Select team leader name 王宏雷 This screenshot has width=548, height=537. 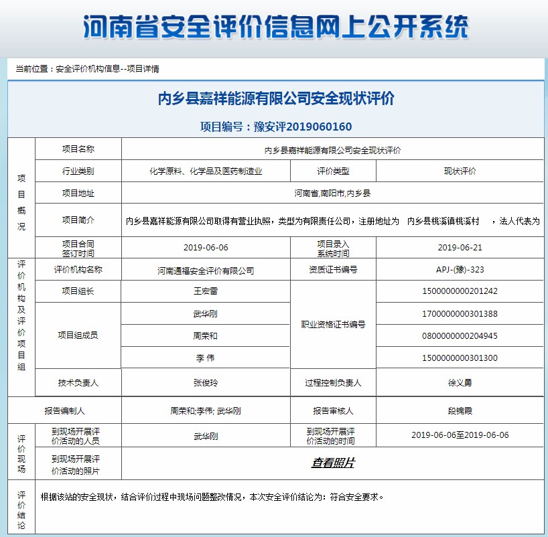coord(206,291)
